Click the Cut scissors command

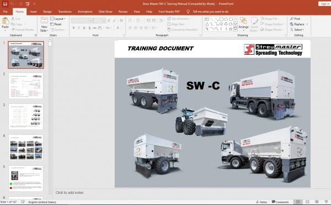point(15,19)
